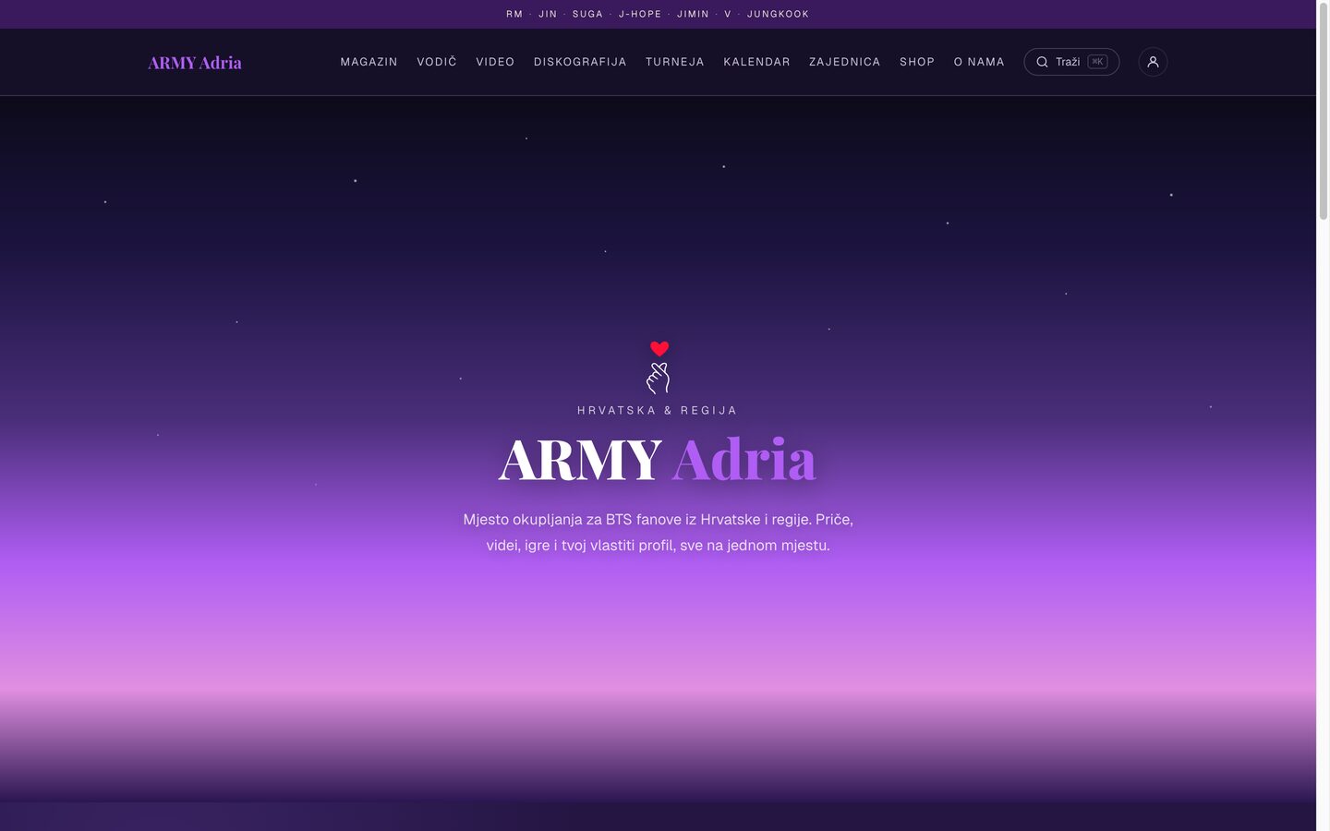
Task: Click the large ARMY Adria hero title
Action: 658,459
